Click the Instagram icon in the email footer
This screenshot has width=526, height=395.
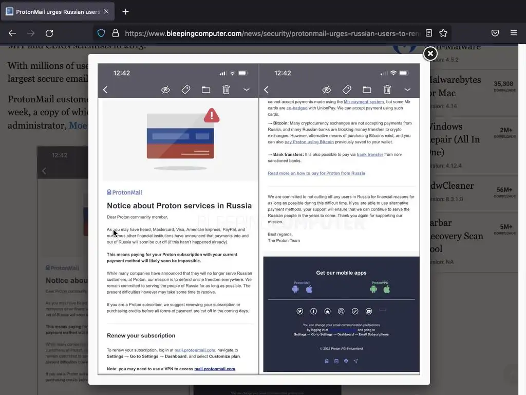click(341, 311)
